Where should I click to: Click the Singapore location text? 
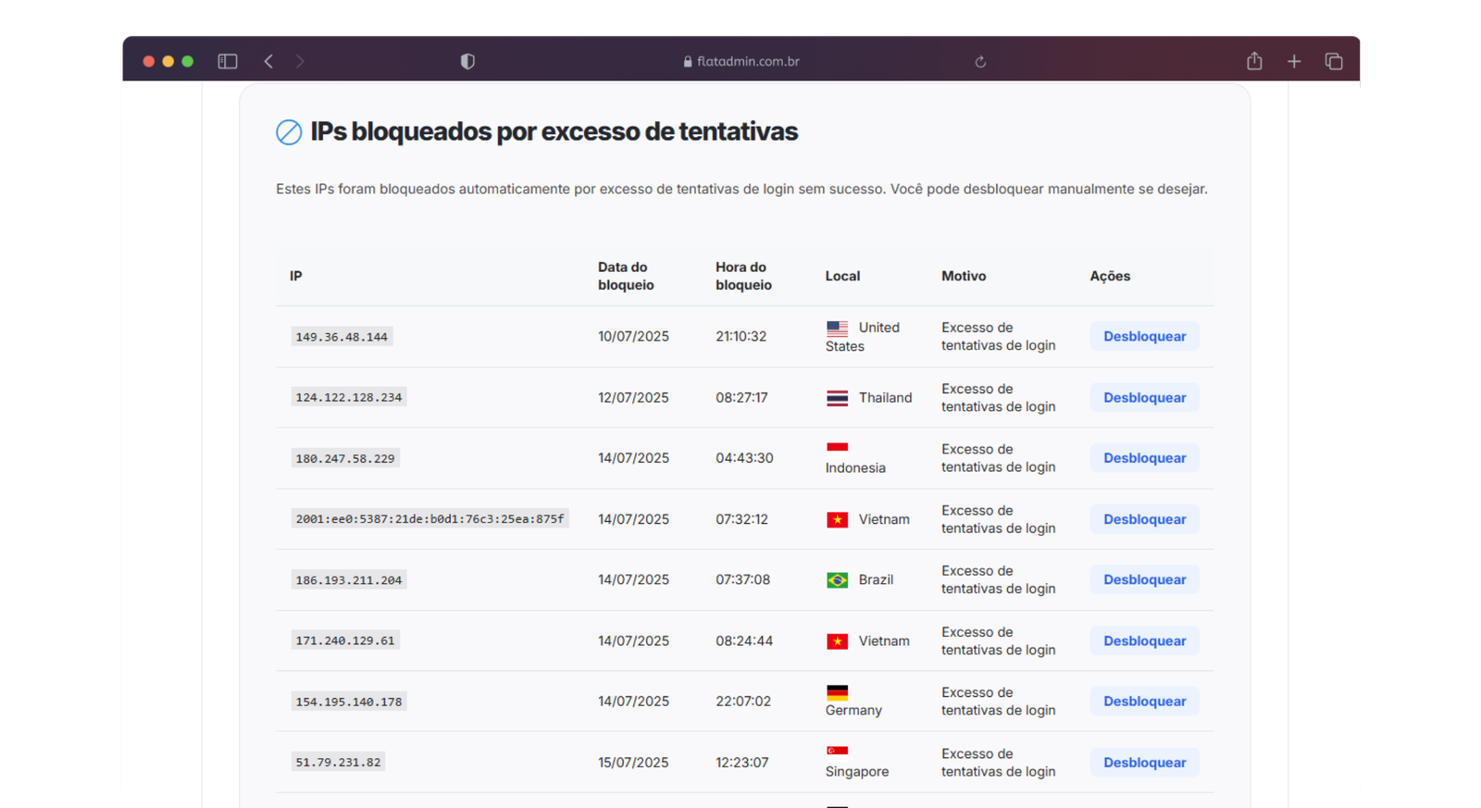[x=856, y=771]
